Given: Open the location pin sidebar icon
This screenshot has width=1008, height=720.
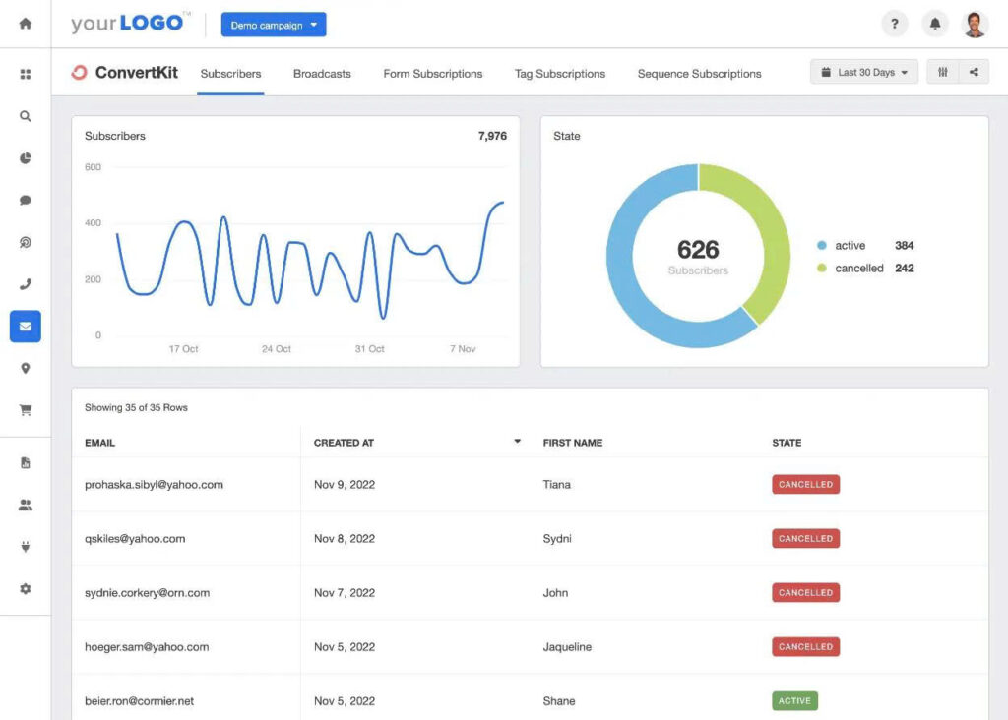Looking at the screenshot, I should (x=25, y=368).
